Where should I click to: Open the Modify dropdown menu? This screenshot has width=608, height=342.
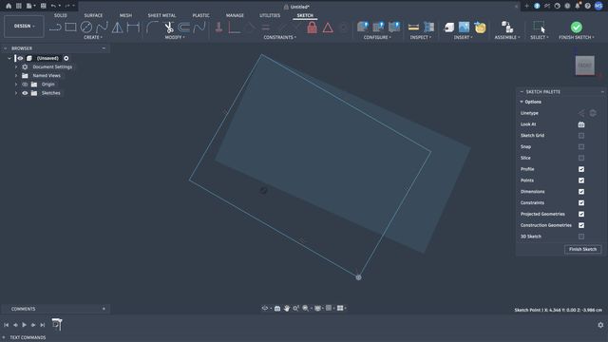(x=175, y=37)
